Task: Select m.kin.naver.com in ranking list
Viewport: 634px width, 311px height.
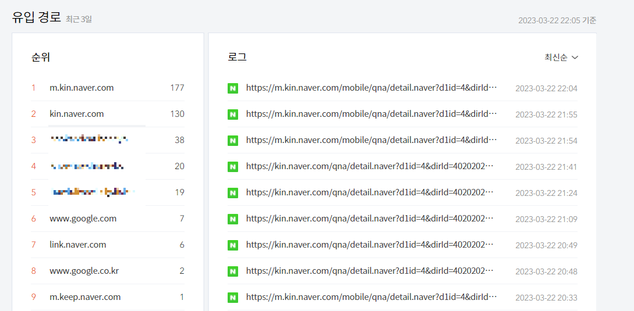Action: [82, 88]
